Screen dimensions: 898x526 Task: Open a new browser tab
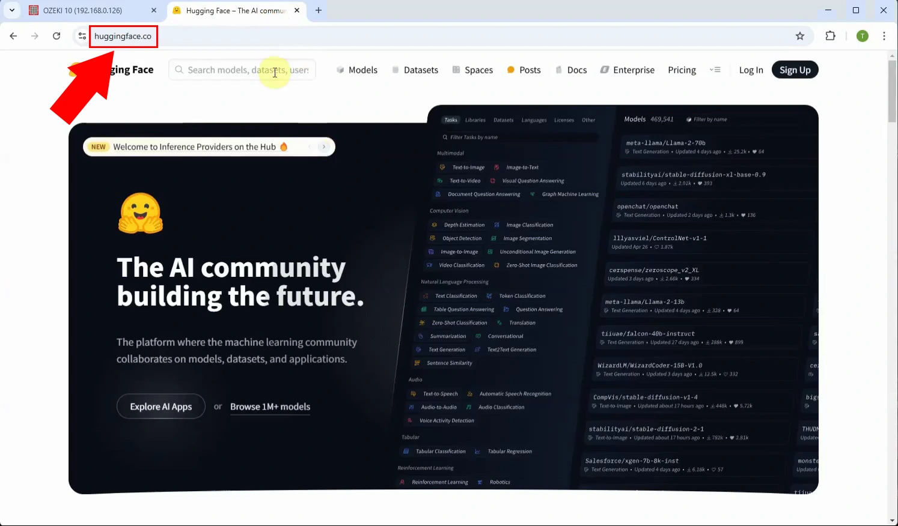click(319, 10)
